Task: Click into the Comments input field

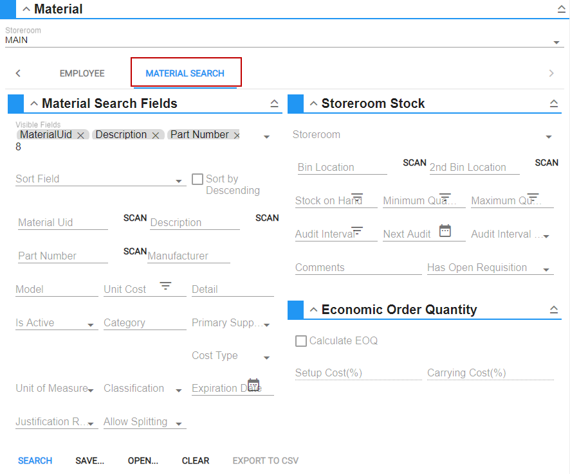Action: (358, 268)
